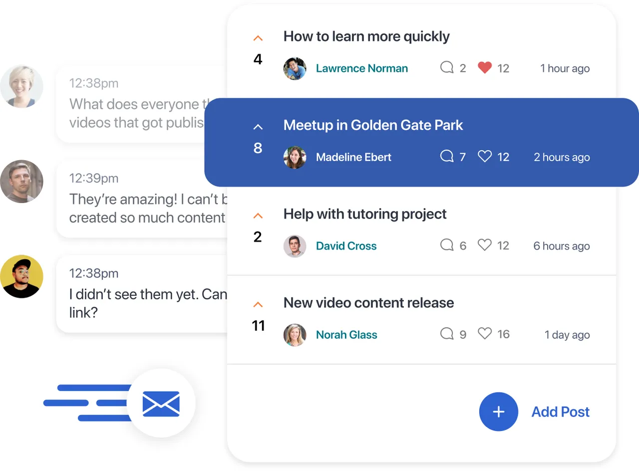This screenshot has height=471, width=639.
Task: Upvote the "How to learn more quickly" post
Action: coord(258,38)
